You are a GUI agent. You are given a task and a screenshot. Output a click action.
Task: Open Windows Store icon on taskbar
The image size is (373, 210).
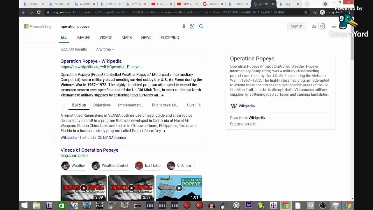[61, 206]
